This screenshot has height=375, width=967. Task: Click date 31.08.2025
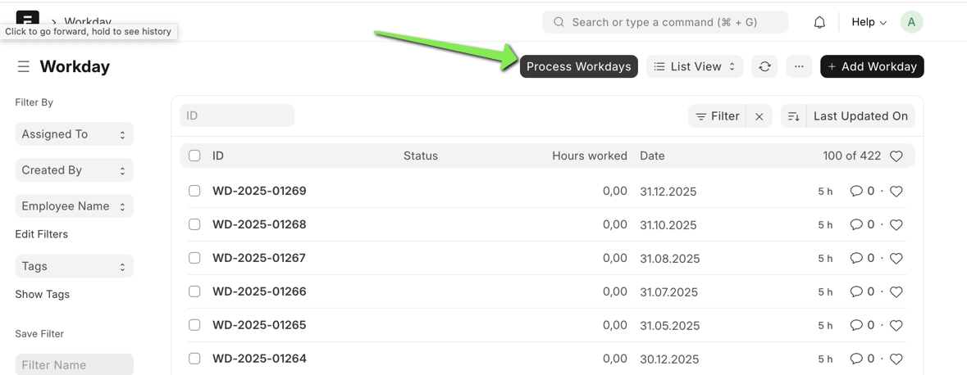(670, 259)
